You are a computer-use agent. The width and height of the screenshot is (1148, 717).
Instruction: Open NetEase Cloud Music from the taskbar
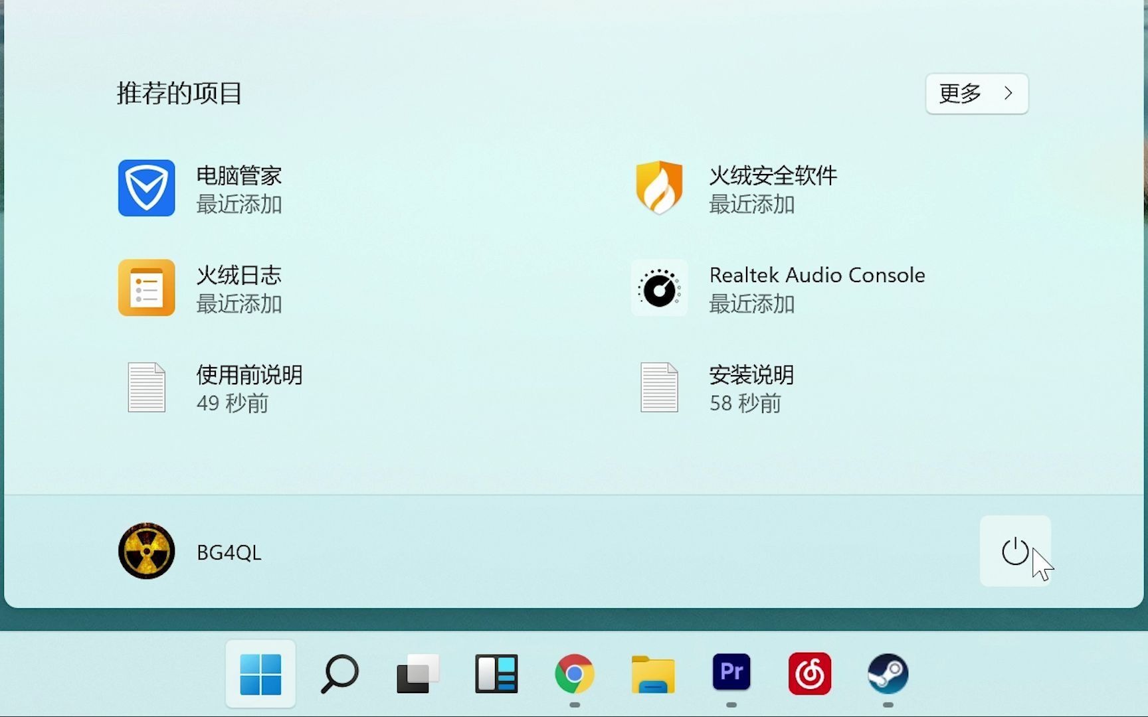(x=809, y=674)
